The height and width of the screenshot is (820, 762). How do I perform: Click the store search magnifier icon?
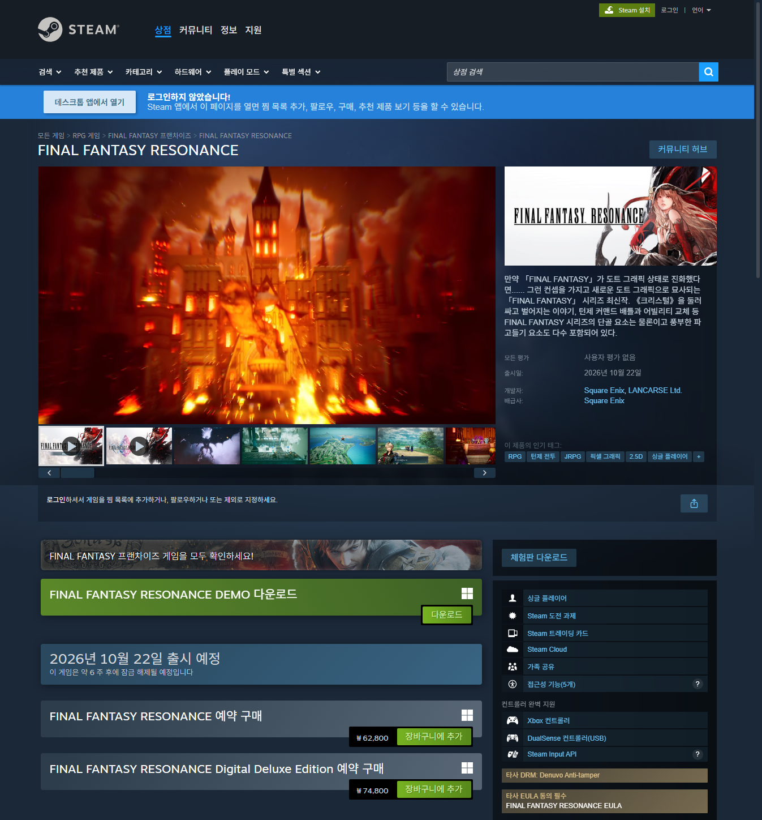[708, 72]
